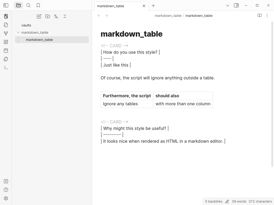
Task: Open the tab list dropdown
Action: pos(228,5)
